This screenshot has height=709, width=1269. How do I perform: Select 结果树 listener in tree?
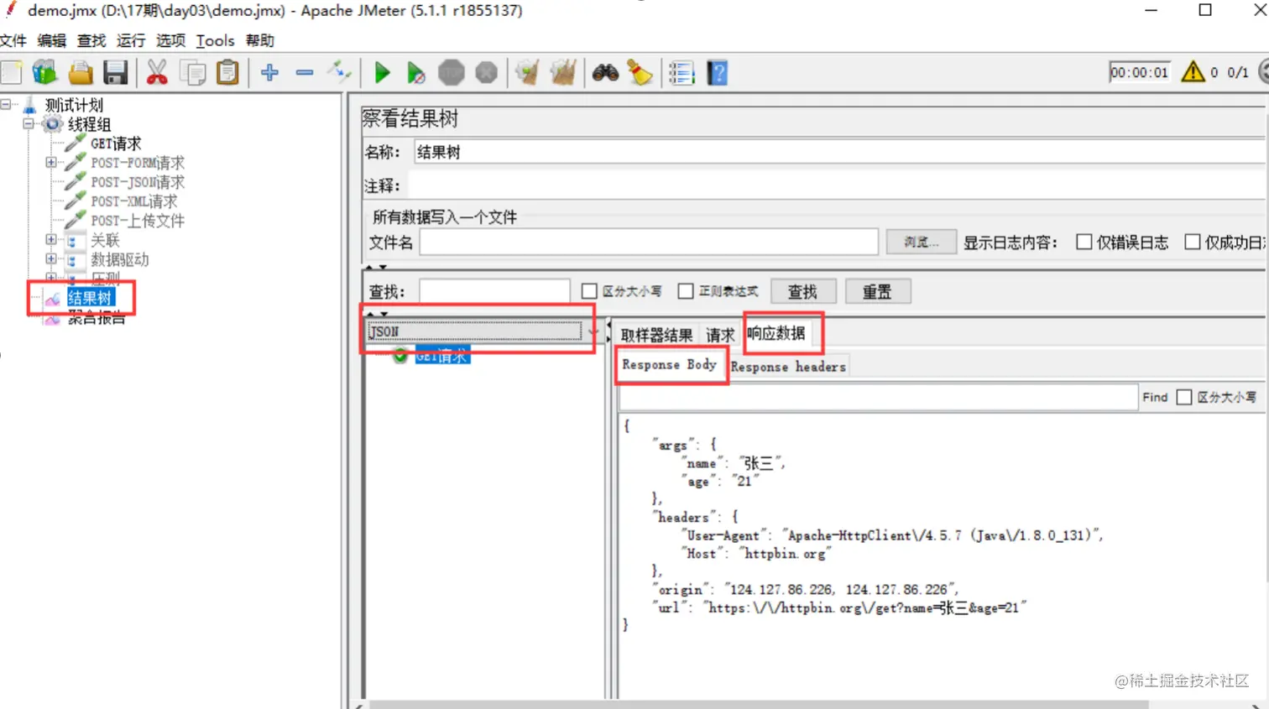(90, 298)
